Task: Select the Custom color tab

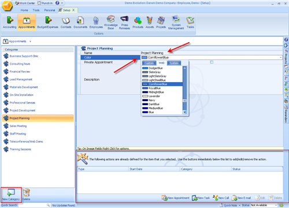Action: [149, 63]
